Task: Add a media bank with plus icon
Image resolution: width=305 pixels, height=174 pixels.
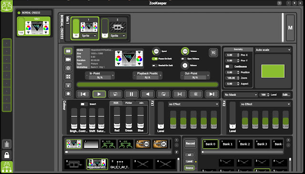Action: (x=176, y=140)
